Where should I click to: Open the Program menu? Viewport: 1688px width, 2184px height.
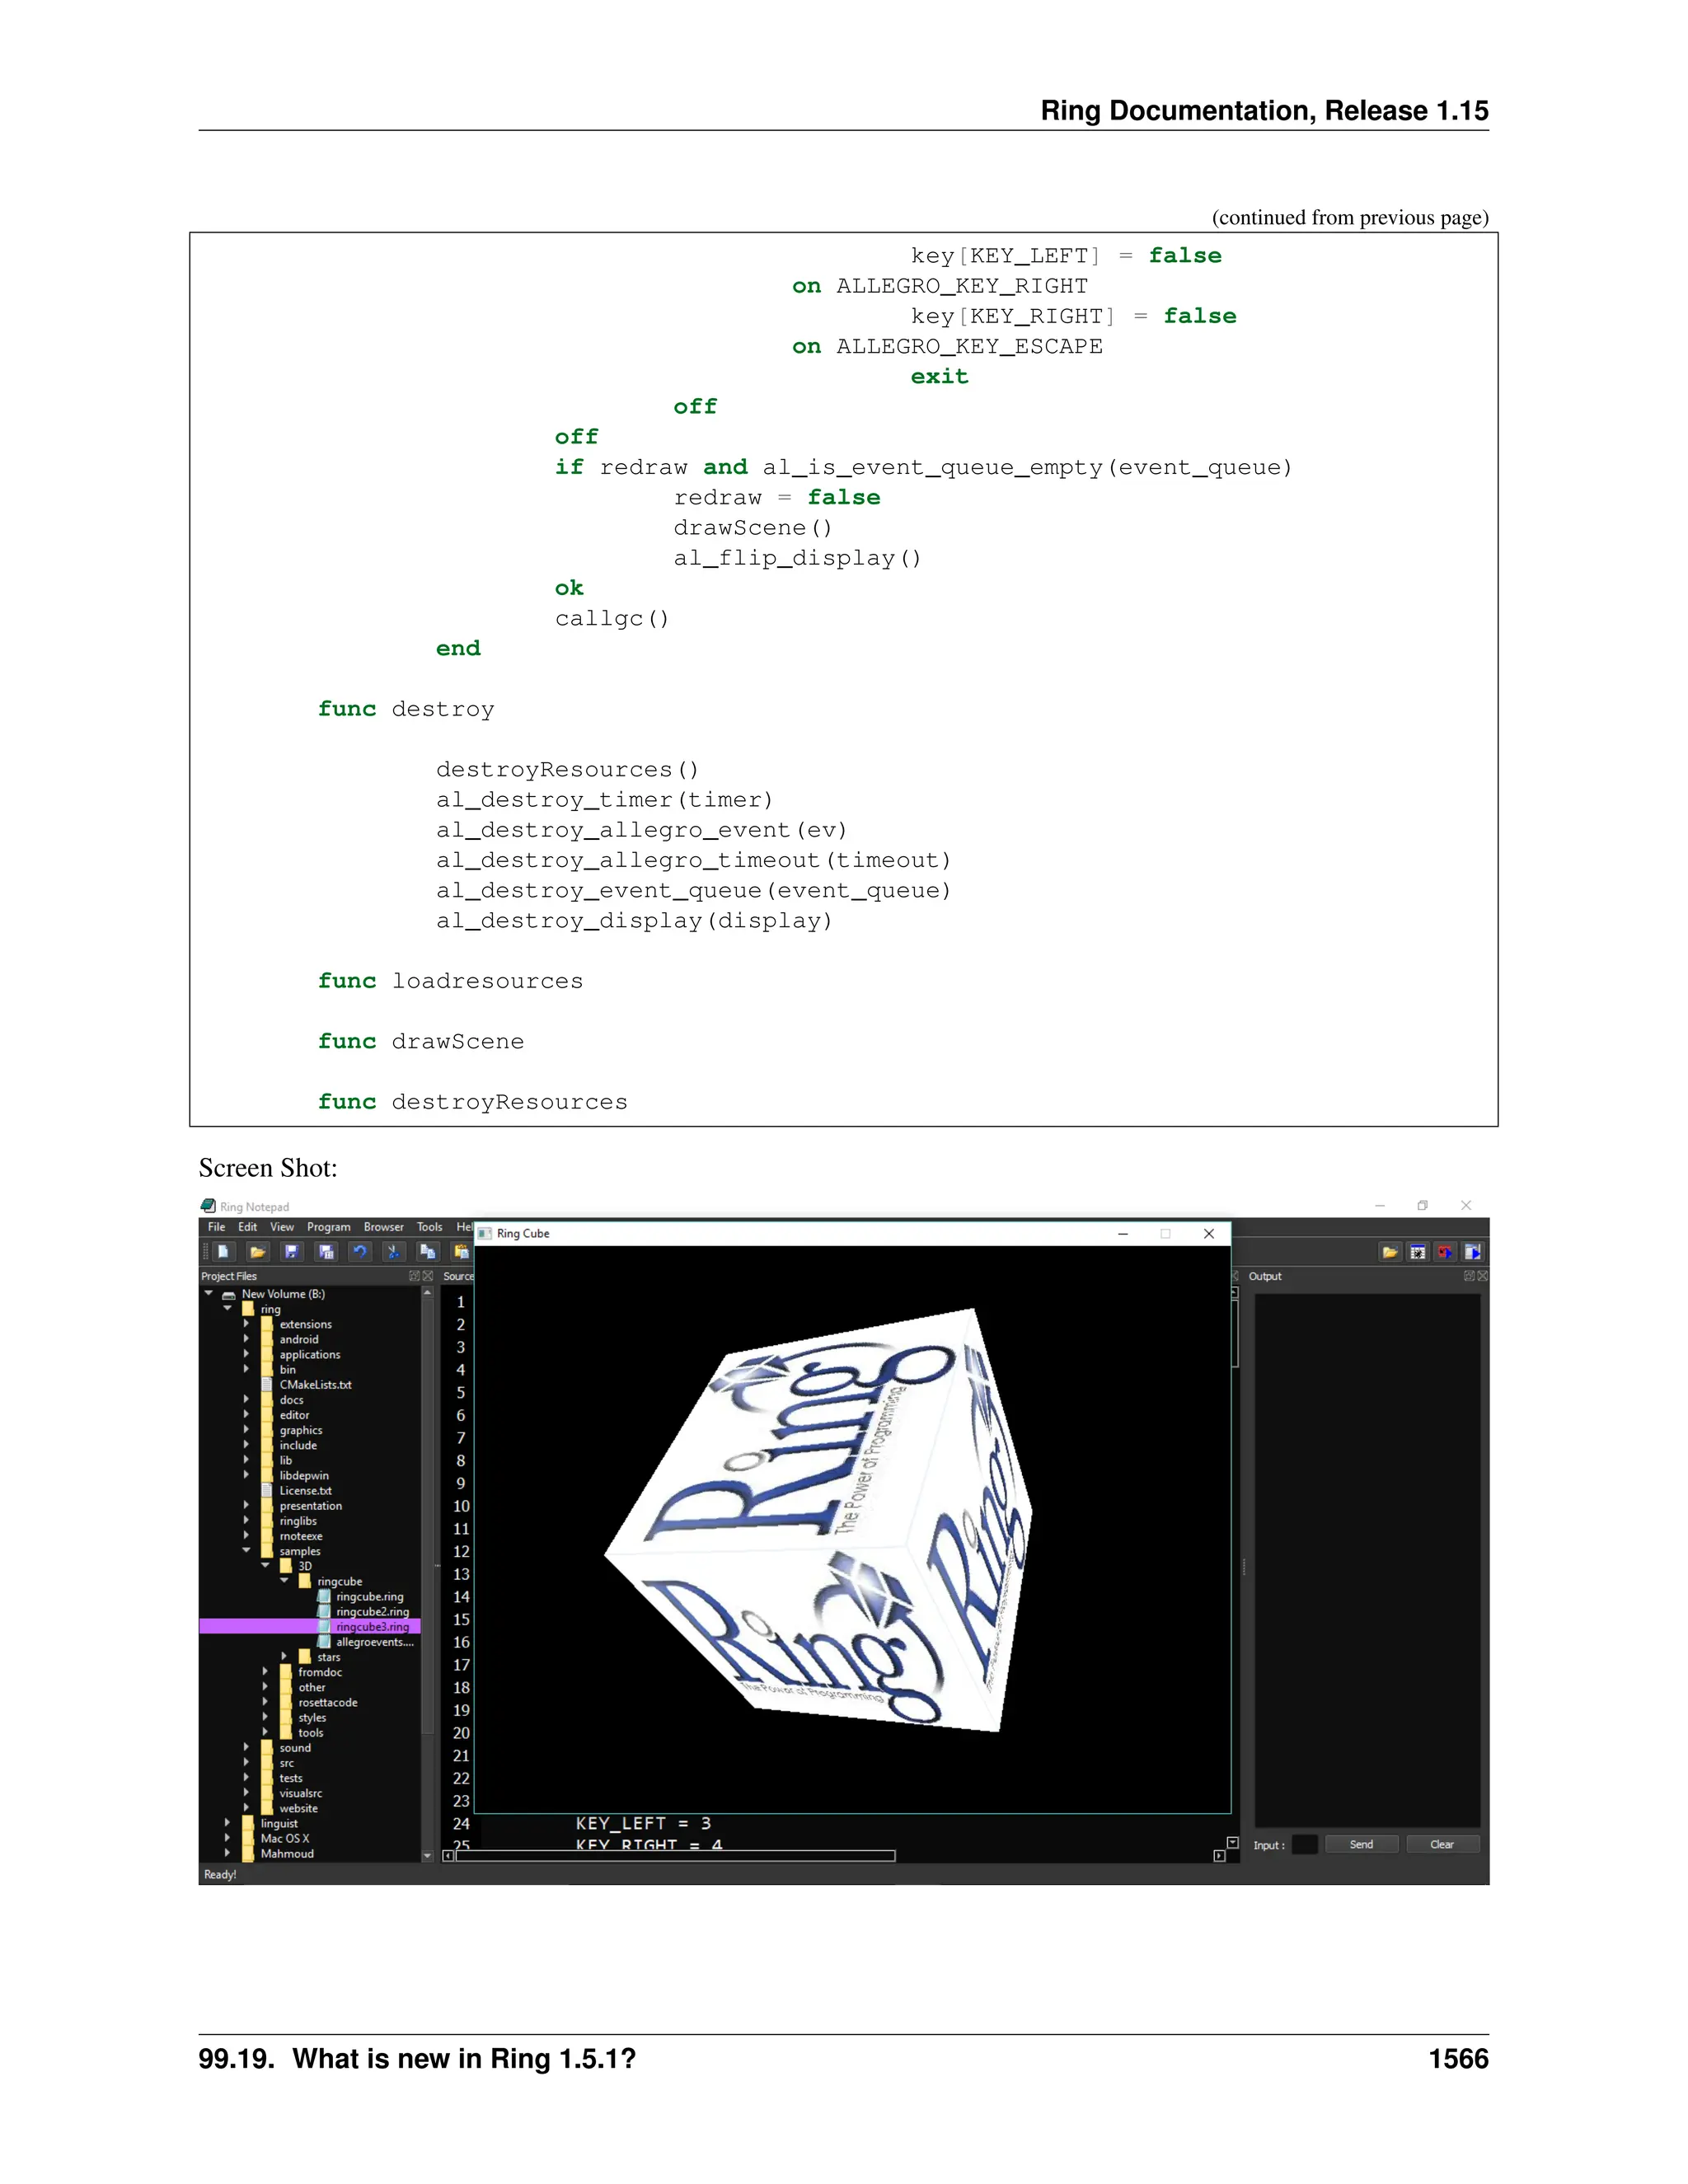click(x=328, y=1227)
